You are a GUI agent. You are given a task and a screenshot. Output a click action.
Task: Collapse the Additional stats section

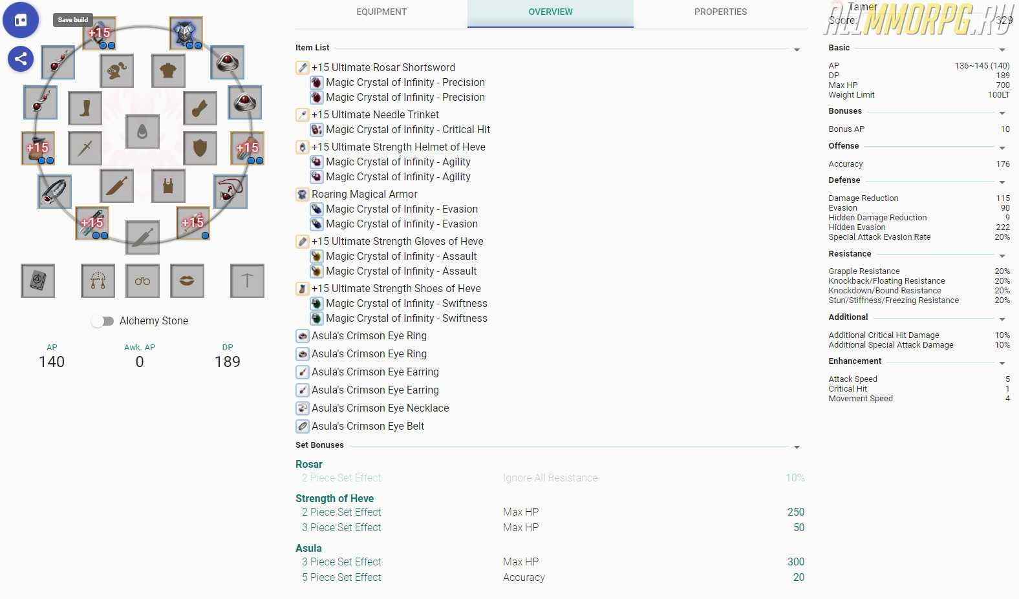[x=1002, y=319]
